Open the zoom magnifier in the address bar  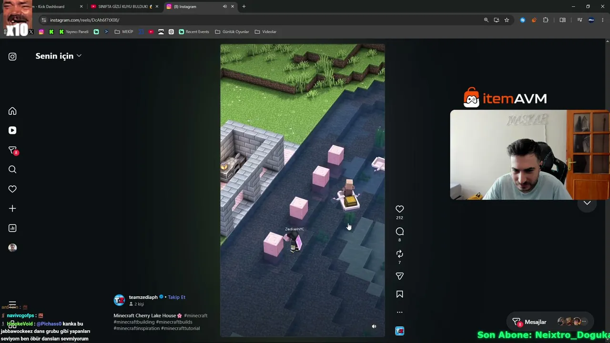[x=486, y=20]
